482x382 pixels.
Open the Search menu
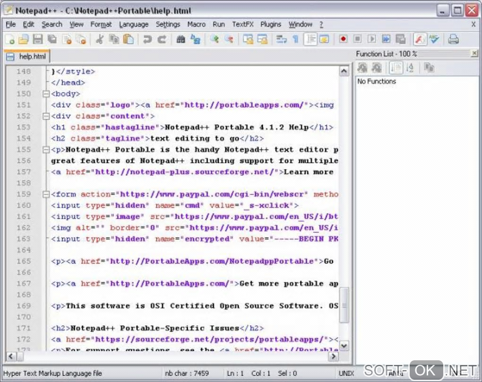click(x=52, y=24)
